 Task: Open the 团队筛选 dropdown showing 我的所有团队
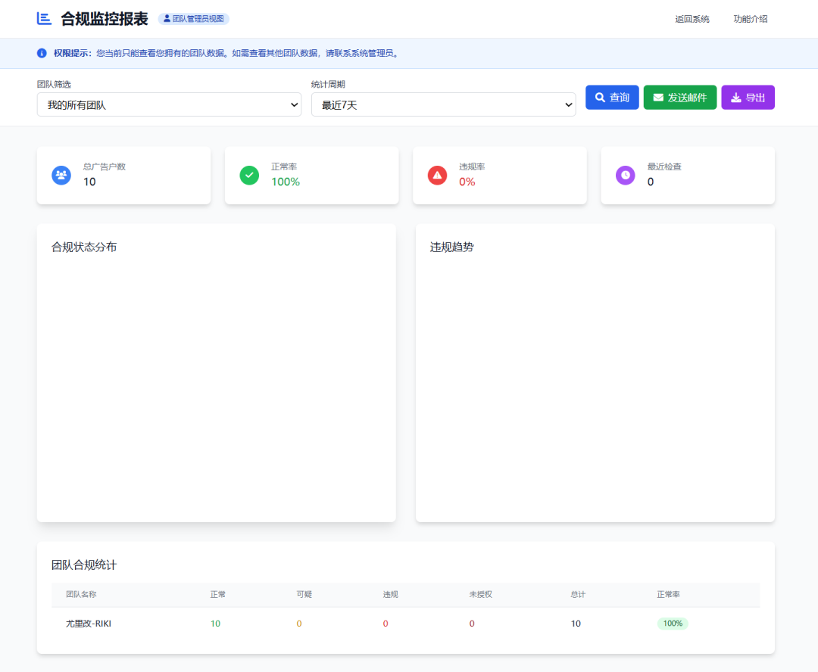click(169, 104)
